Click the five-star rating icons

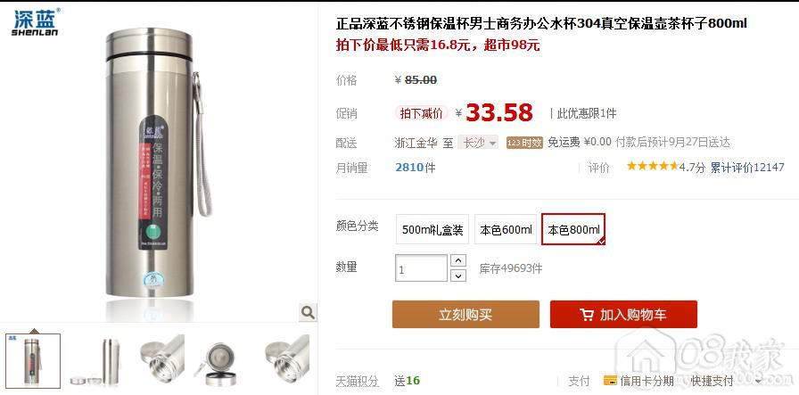point(652,166)
